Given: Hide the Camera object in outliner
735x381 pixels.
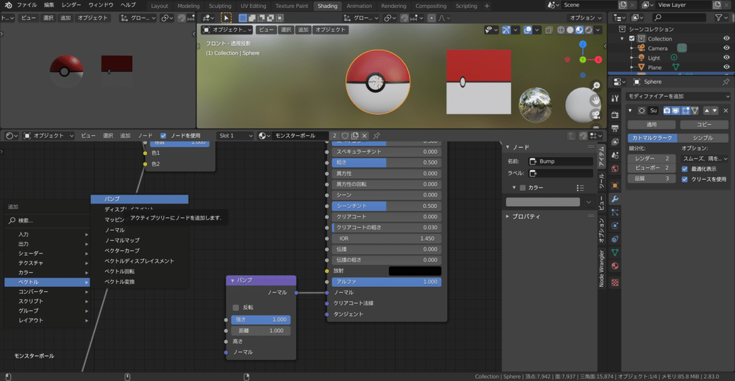Looking at the screenshot, I should pyautogui.click(x=726, y=48).
